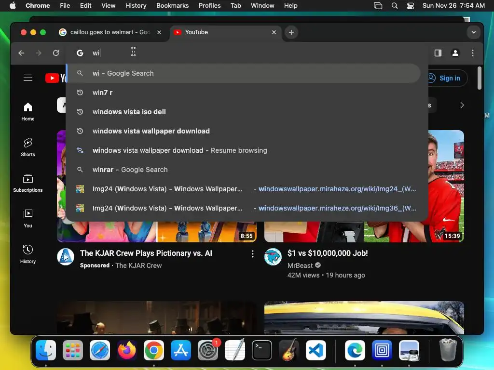Open Img24 suggestion with Img36_(W... URL
This screenshot has height=370, width=494.
point(243,208)
